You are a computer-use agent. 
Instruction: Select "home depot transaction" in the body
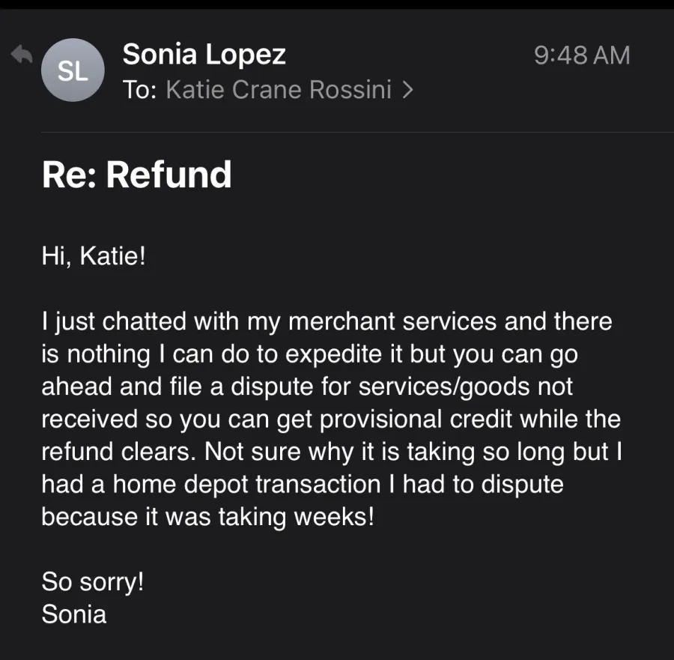click(x=246, y=484)
